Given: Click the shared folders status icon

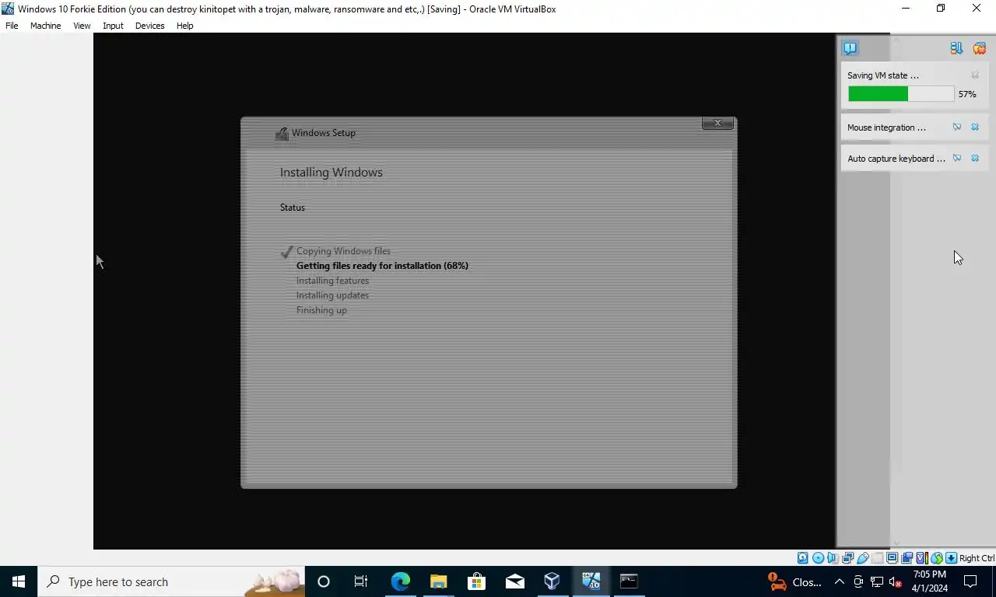Looking at the screenshot, I should 877,558.
